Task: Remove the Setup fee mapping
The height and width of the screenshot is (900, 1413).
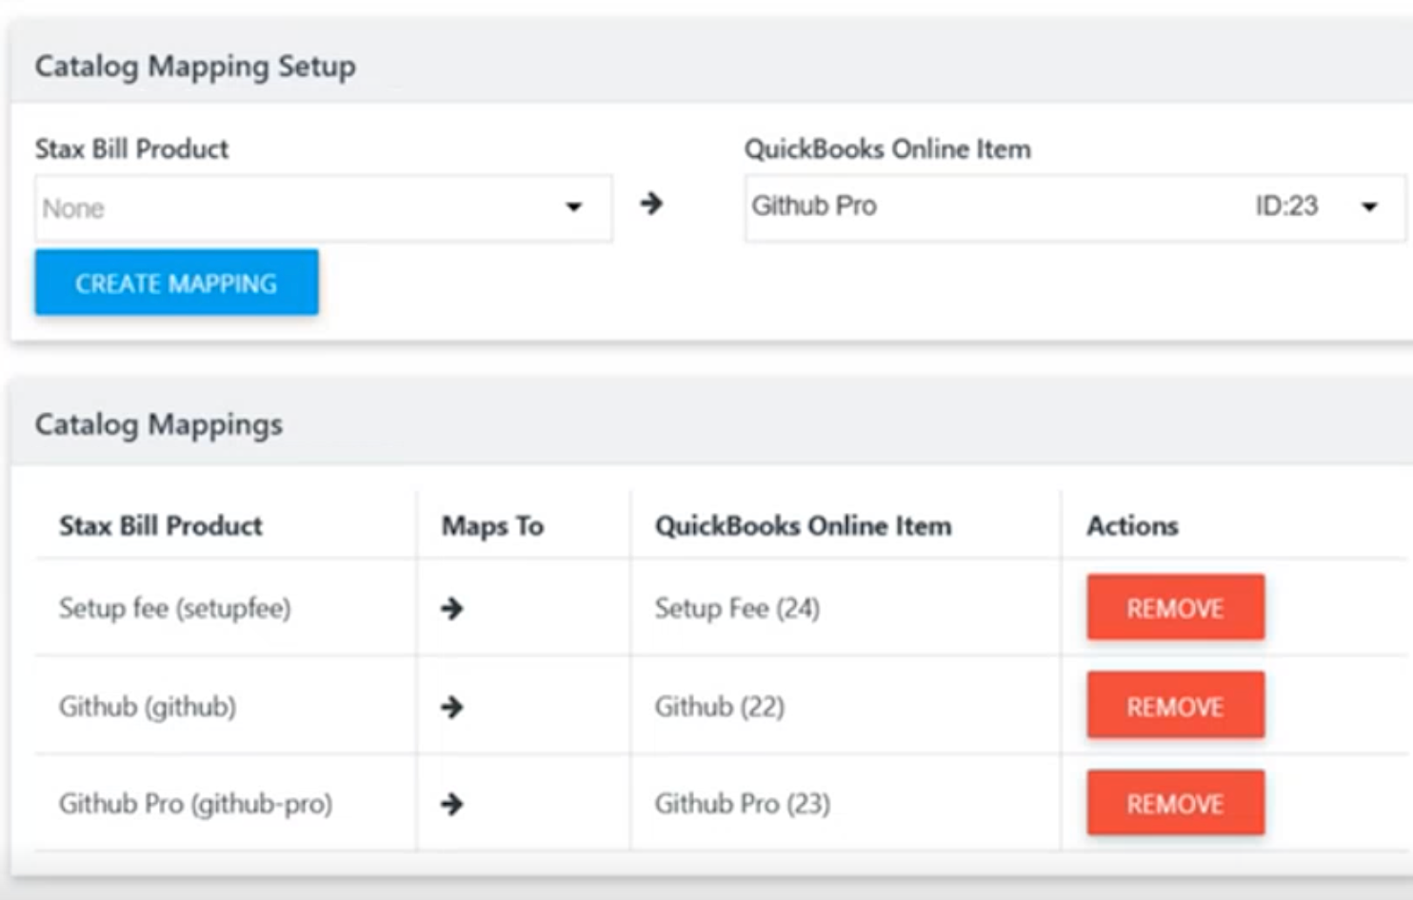Action: pyautogui.click(x=1176, y=607)
